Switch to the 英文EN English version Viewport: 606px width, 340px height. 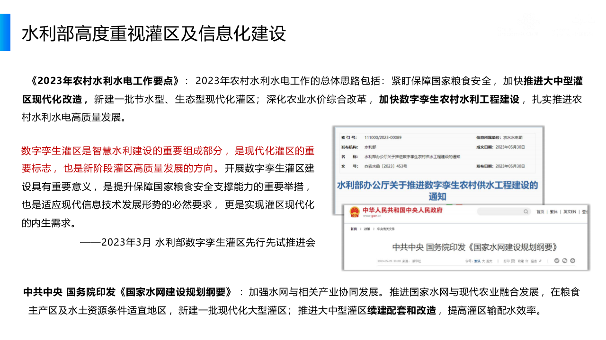point(570,212)
